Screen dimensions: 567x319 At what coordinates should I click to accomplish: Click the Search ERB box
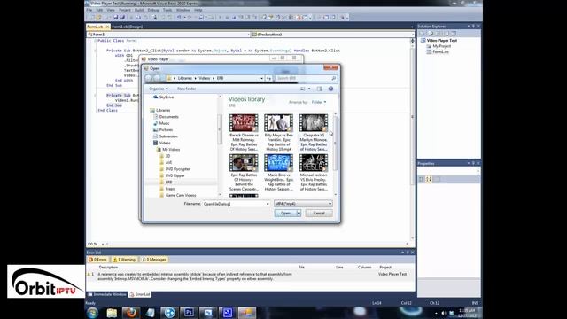(306, 78)
